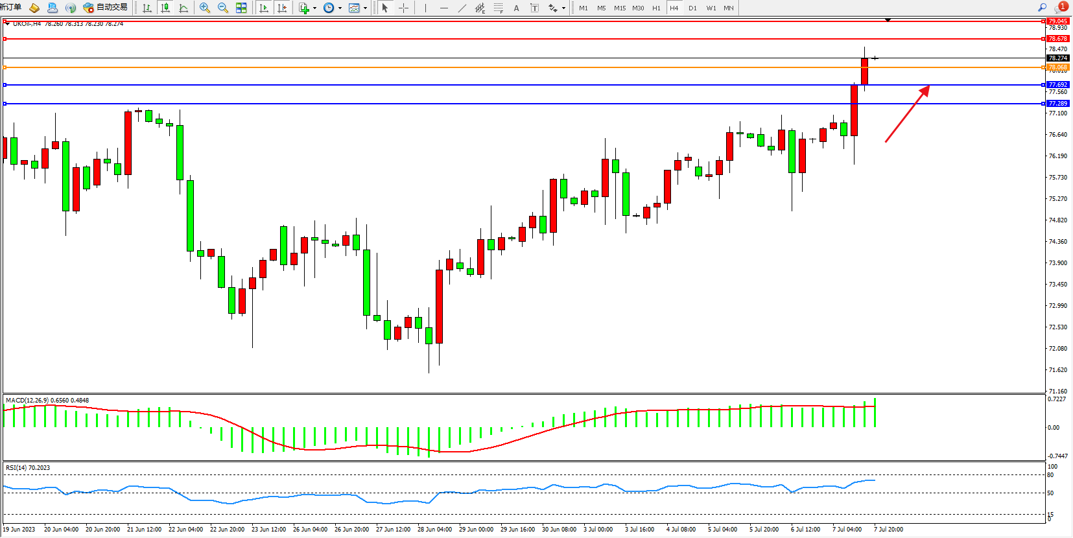Toggle the auto trading button
The image size is (1073, 538).
pyautogui.click(x=106, y=8)
